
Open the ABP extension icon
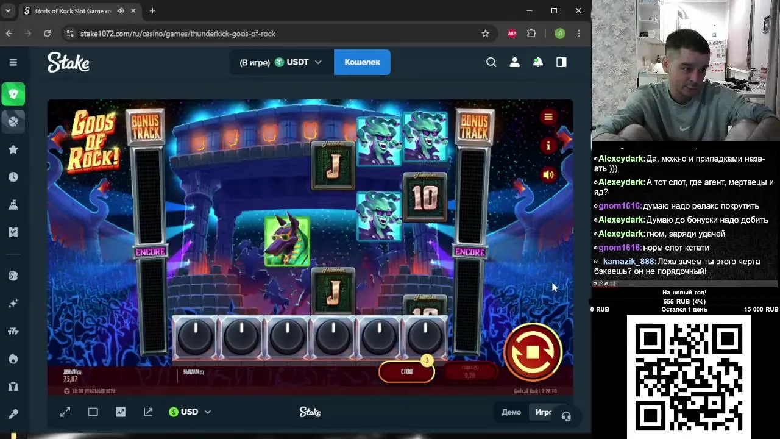[x=512, y=34]
